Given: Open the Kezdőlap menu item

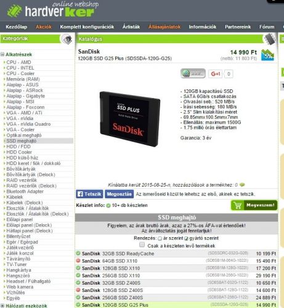Looking at the screenshot, I should click(17, 27).
